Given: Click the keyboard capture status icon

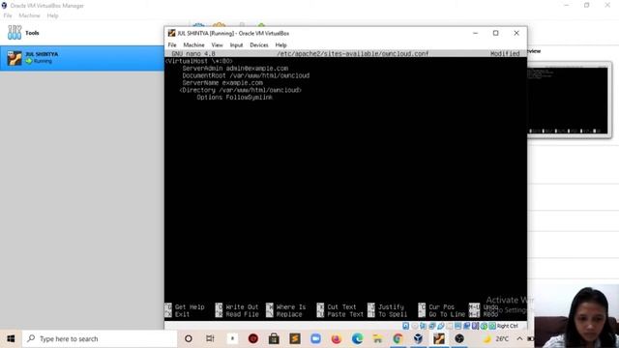Looking at the screenshot, I should (x=492, y=326).
